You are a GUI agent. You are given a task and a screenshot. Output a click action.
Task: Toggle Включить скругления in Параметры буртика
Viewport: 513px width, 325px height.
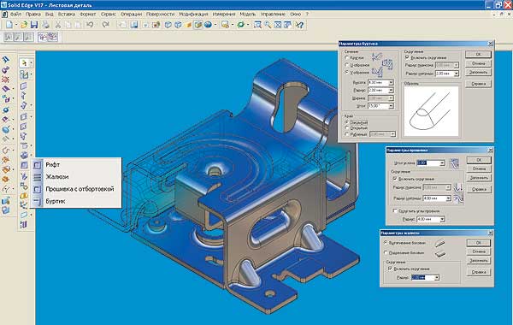click(407, 57)
